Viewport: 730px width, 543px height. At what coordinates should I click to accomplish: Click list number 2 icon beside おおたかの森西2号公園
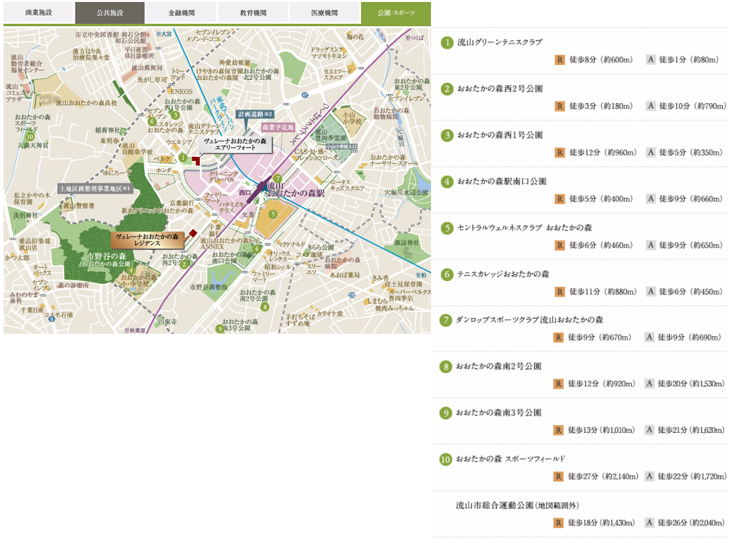(x=447, y=89)
